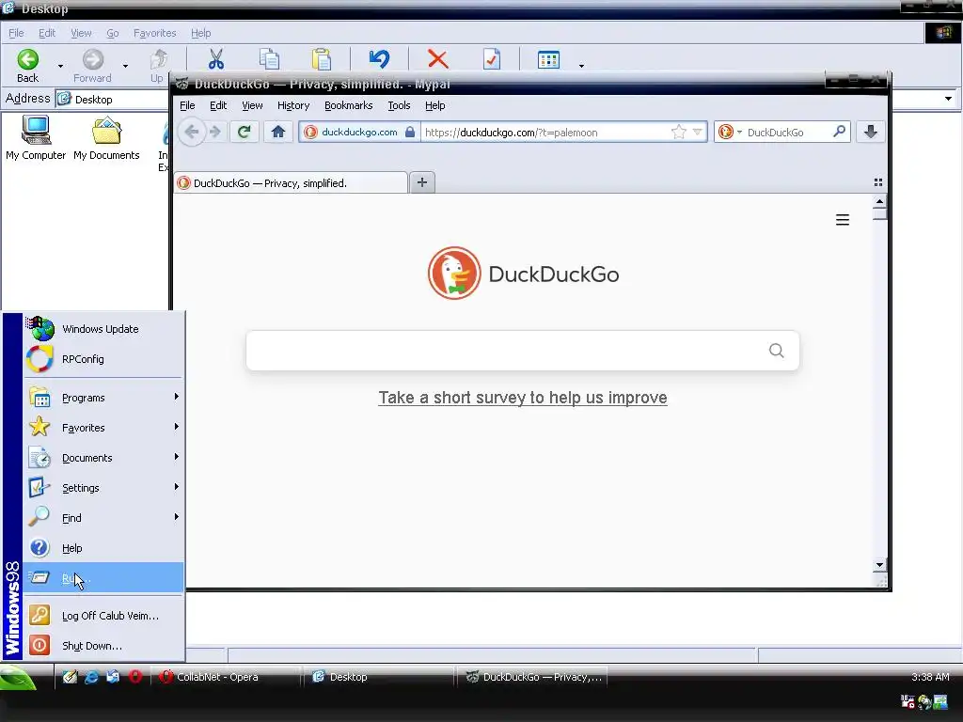Select the DuckDuckGo tab

[292, 183]
